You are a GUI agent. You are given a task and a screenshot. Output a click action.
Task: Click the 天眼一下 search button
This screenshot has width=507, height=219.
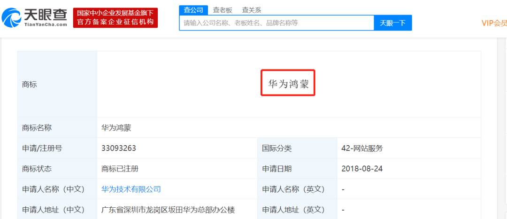pos(393,23)
